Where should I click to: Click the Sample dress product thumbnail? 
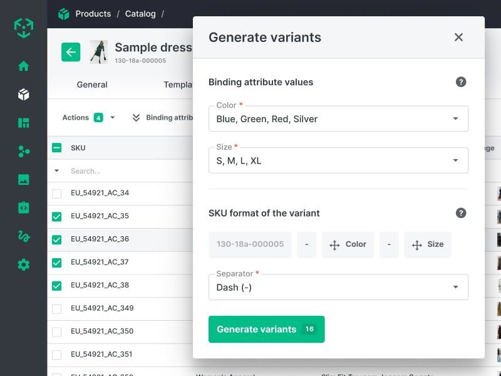pos(99,52)
